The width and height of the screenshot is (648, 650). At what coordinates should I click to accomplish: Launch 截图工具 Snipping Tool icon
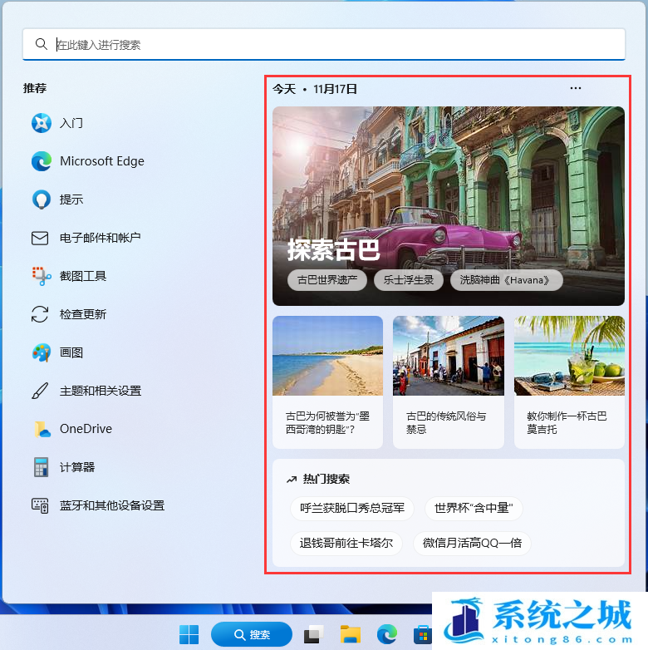click(x=42, y=276)
